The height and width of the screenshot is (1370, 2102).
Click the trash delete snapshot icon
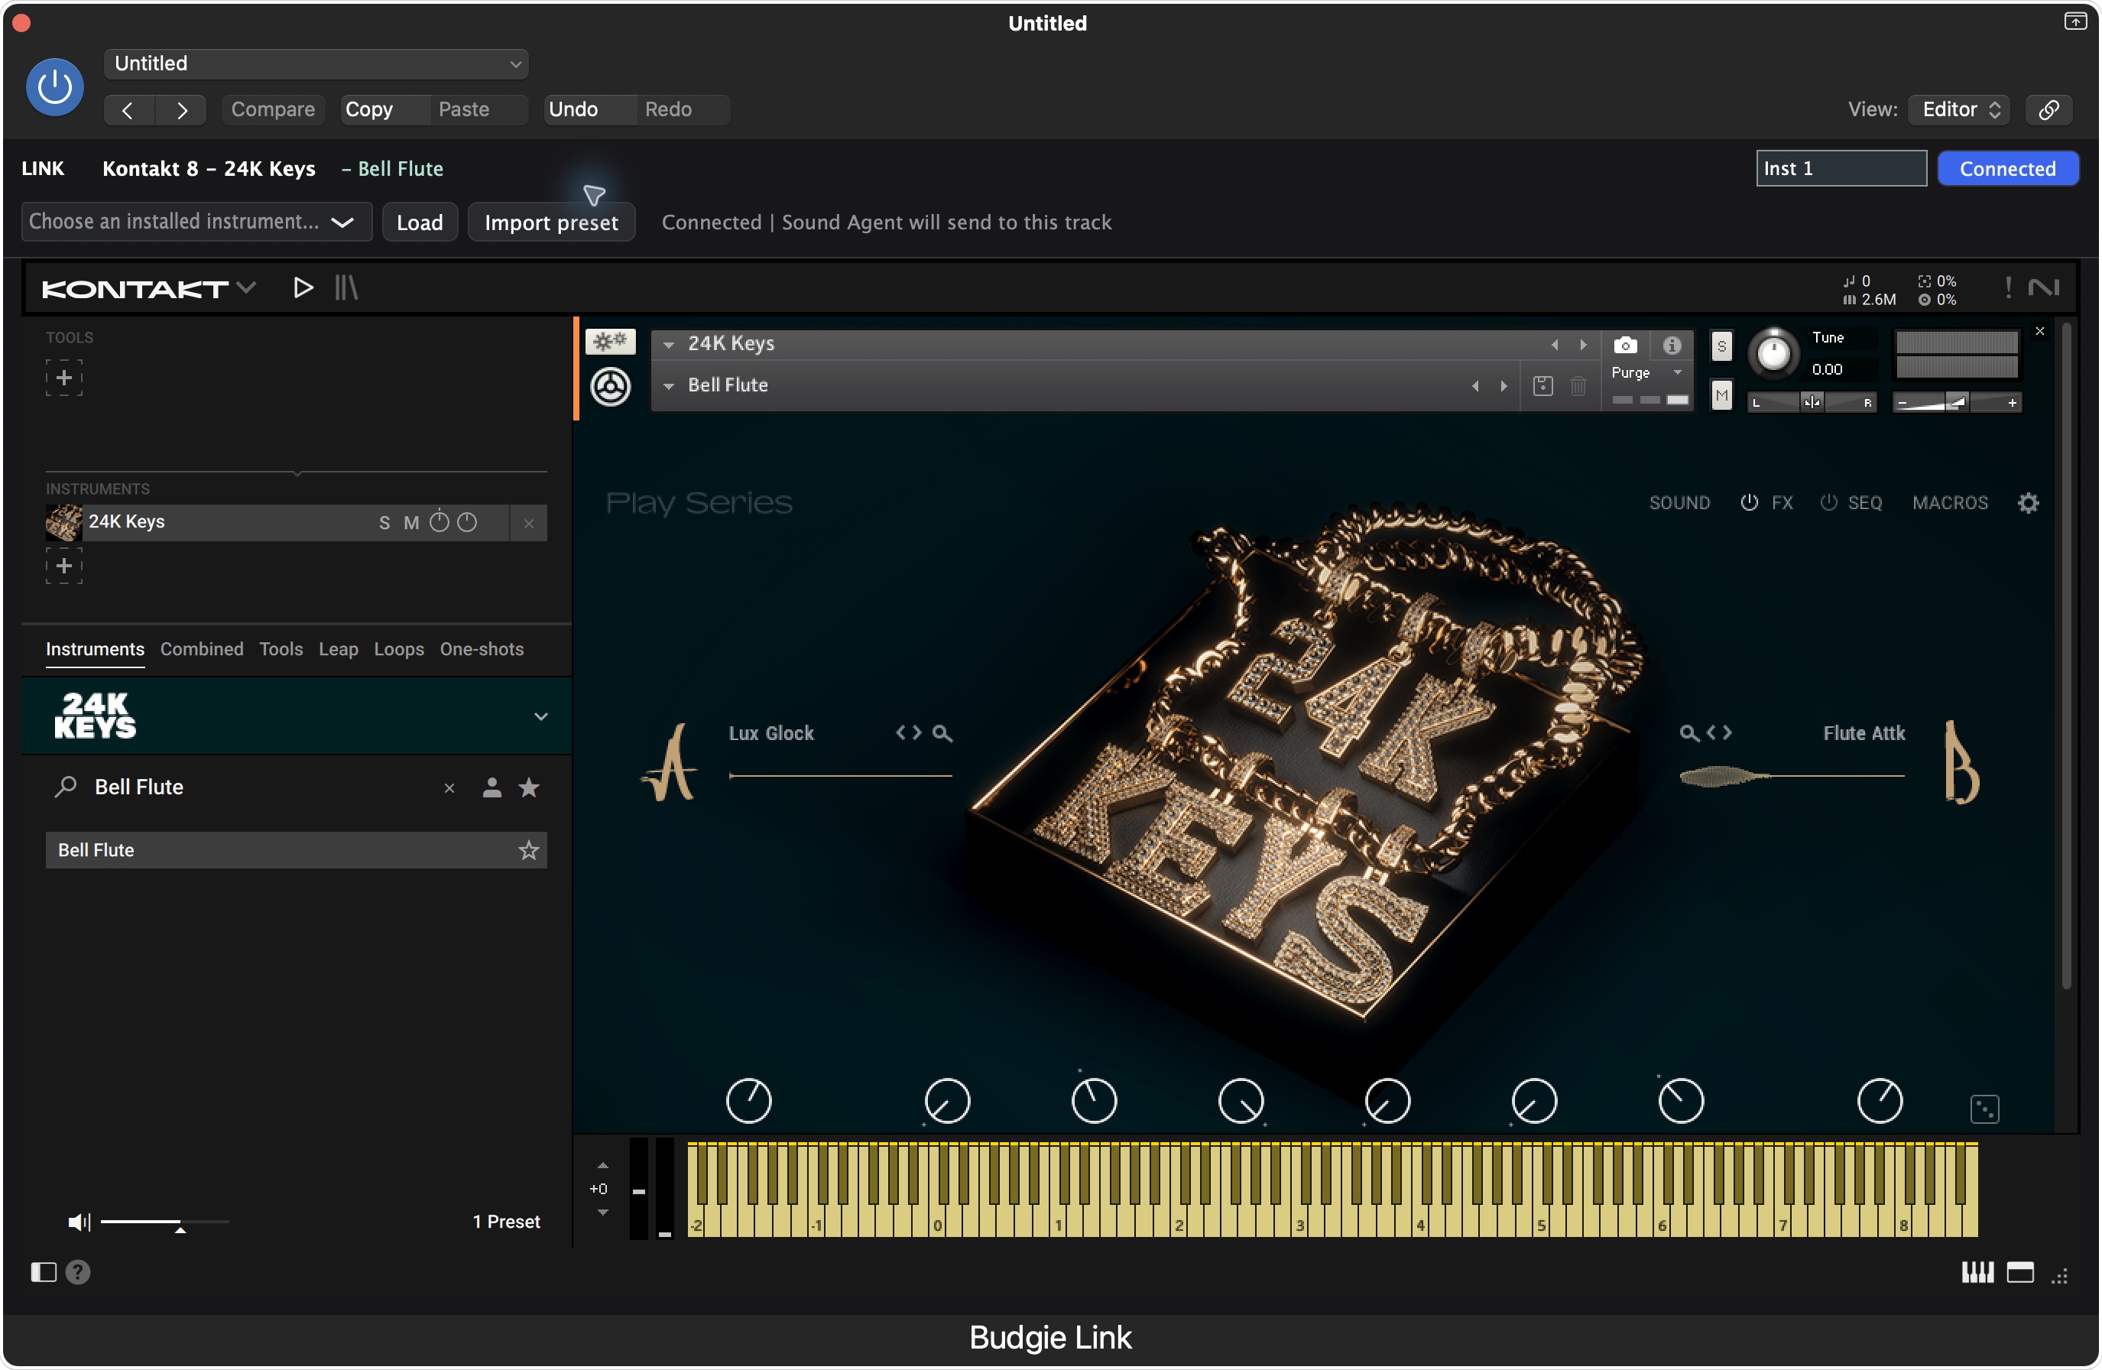click(1578, 386)
